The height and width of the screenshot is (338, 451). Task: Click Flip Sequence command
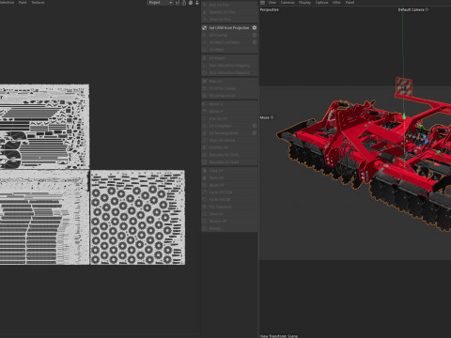(229, 207)
